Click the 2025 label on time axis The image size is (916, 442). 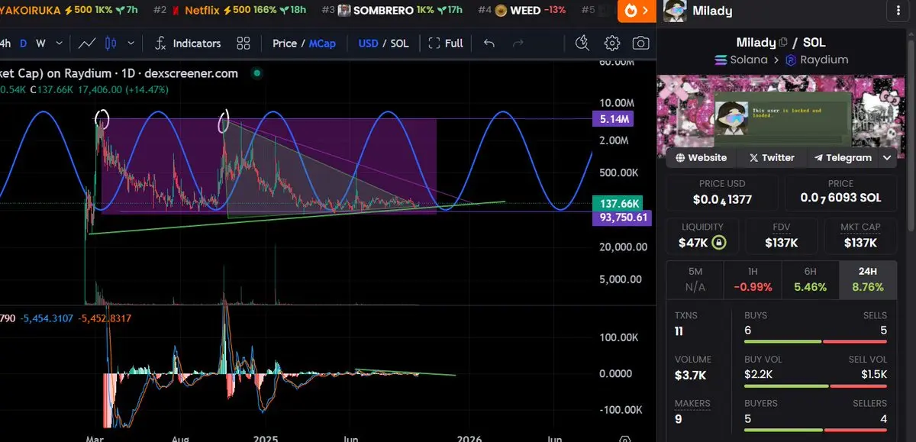coord(267,438)
